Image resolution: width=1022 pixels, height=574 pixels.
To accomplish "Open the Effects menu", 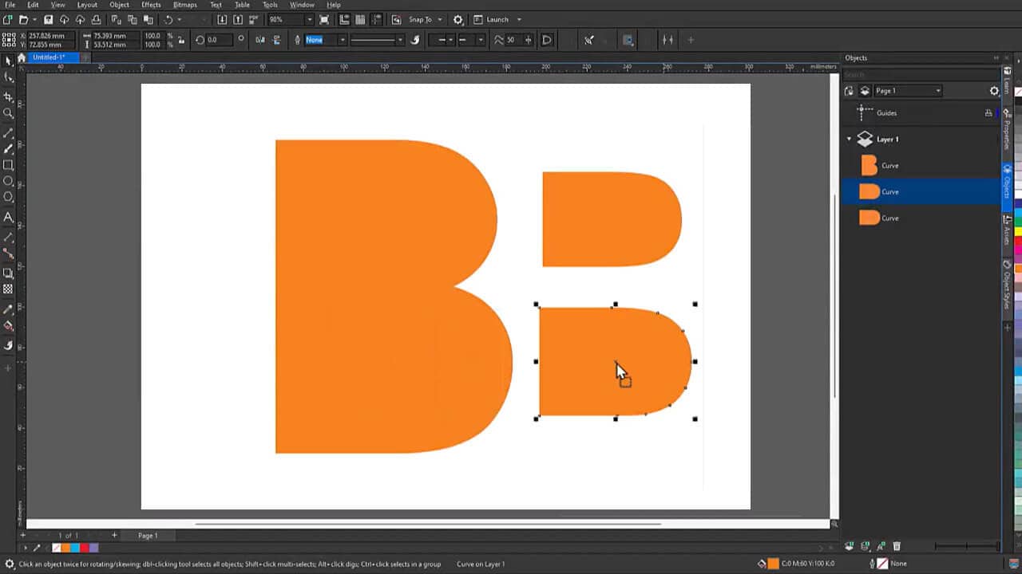I will click(x=151, y=5).
